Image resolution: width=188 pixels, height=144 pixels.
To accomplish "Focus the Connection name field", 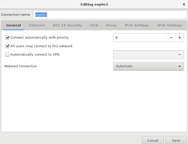I will (110, 15).
